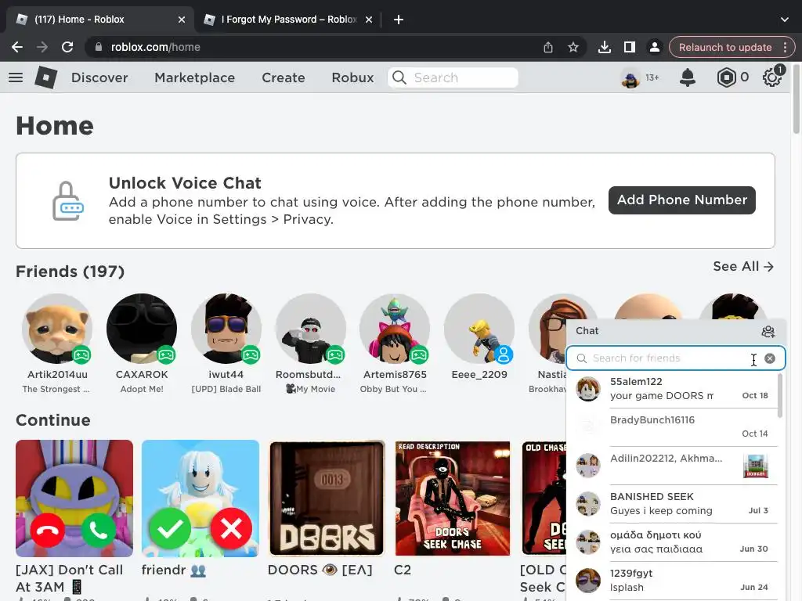The image size is (802, 601).
Task: Click Obby But You ... under Artemis8765
Action: [x=393, y=390]
